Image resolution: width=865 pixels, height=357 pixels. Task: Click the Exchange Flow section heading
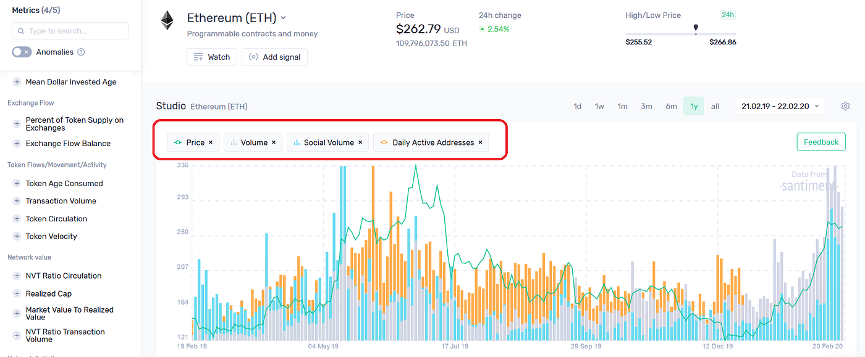point(31,103)
